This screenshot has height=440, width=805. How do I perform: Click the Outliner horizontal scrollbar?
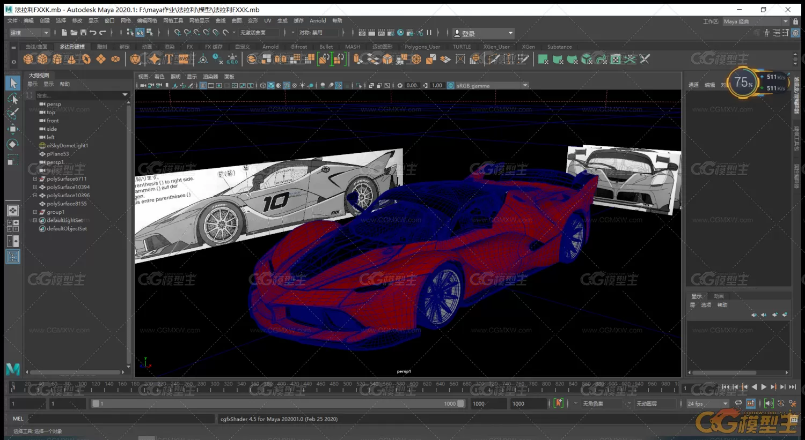(76, 372)
